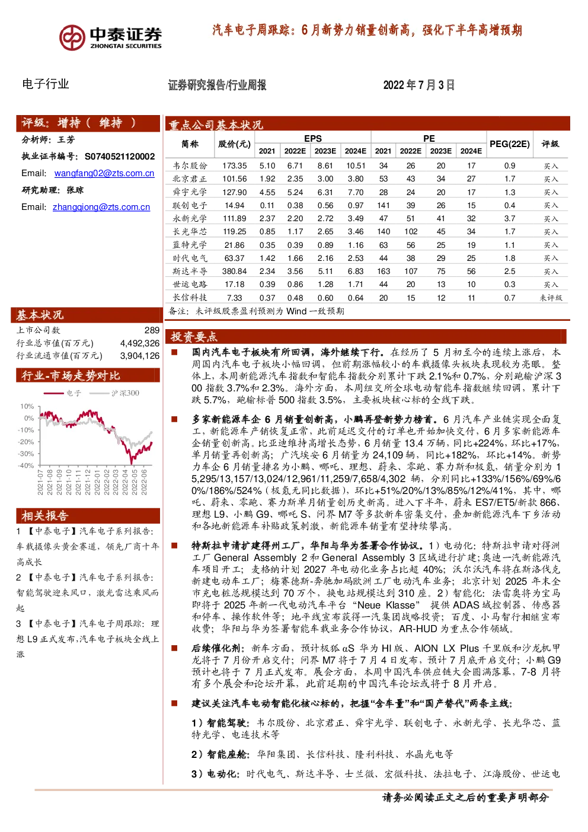This screenshot has width=588, height=832.
Task: Open related report 1 on 车载摄像头
Action: [88, 547]
